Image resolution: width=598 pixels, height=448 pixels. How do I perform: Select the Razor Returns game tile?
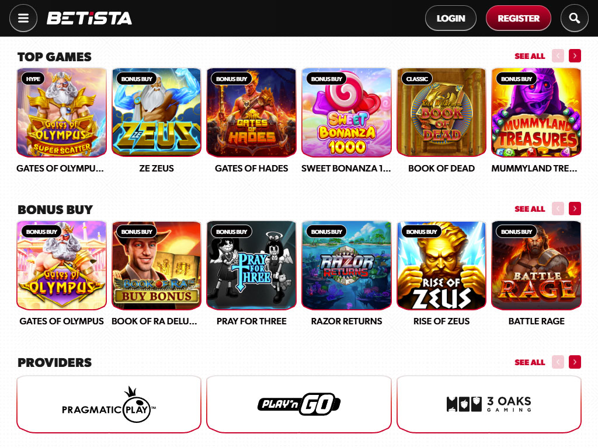click(346, 265)
